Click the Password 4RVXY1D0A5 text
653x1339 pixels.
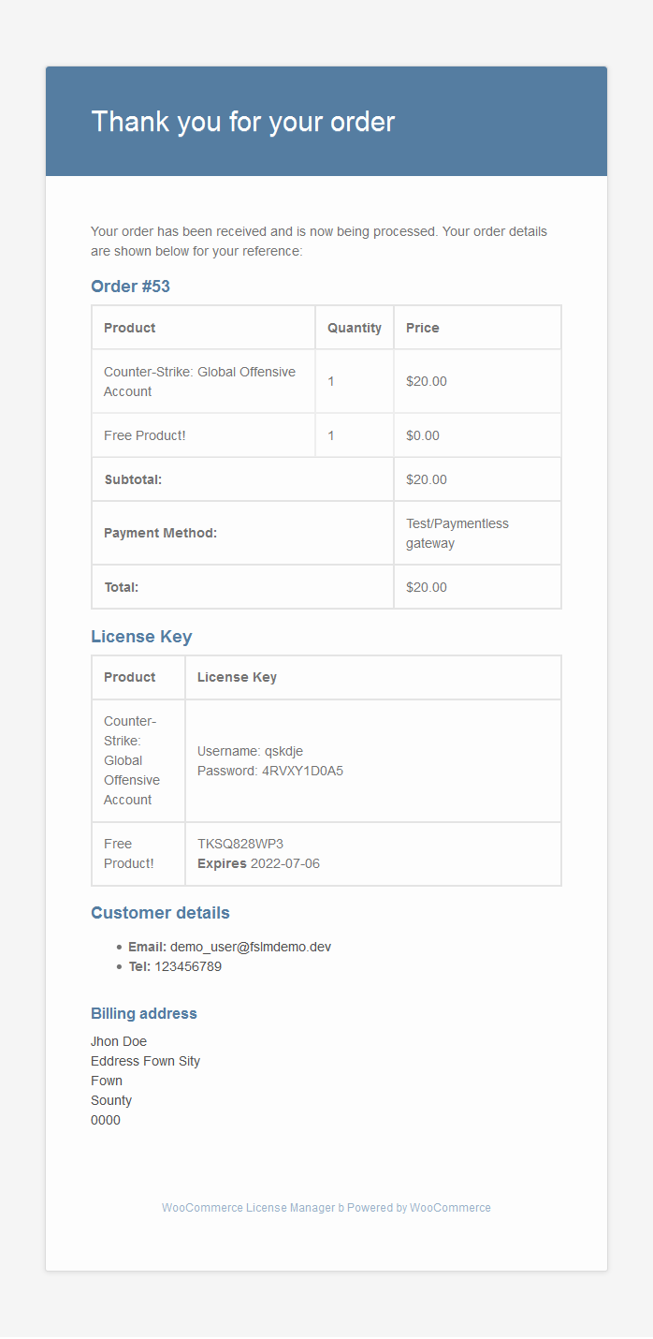[270, 771]
